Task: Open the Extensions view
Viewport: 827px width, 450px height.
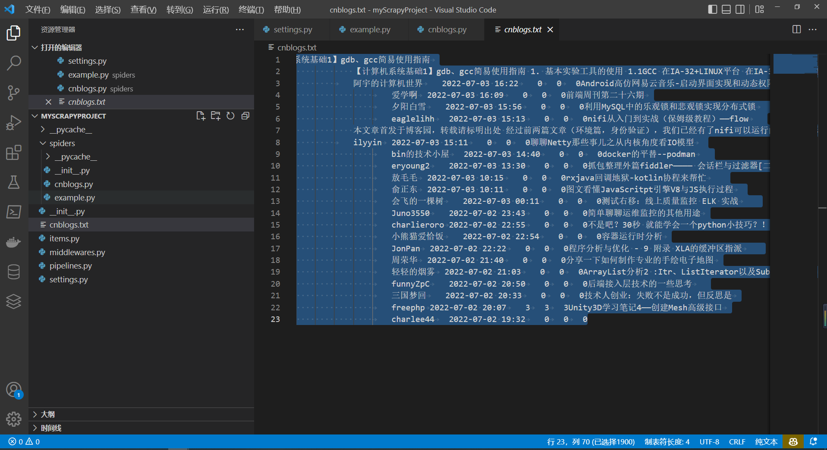Action: [14, 153]
